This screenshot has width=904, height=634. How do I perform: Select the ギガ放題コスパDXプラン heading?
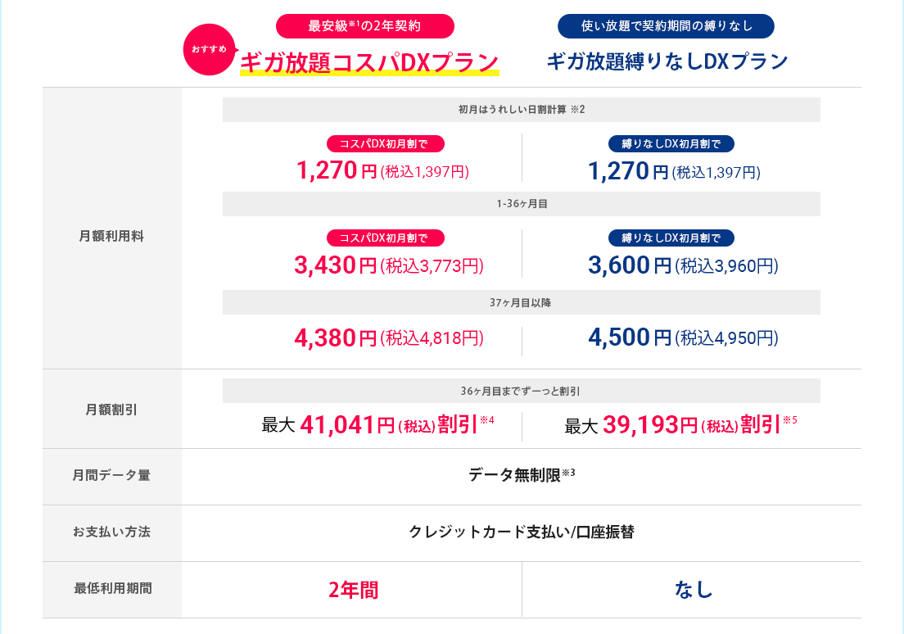[x=369, y=62]
